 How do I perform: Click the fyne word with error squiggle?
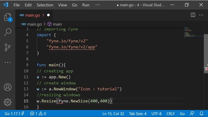coord(63,101)
